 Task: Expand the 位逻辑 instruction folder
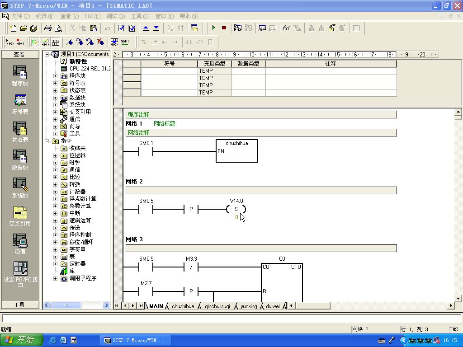click(56, 155)
